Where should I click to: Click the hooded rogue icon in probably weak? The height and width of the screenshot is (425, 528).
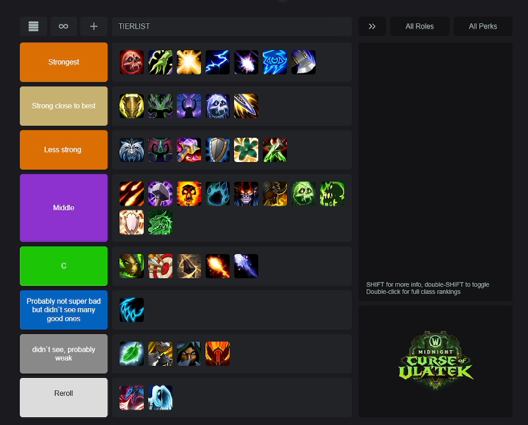click(189, 353)
